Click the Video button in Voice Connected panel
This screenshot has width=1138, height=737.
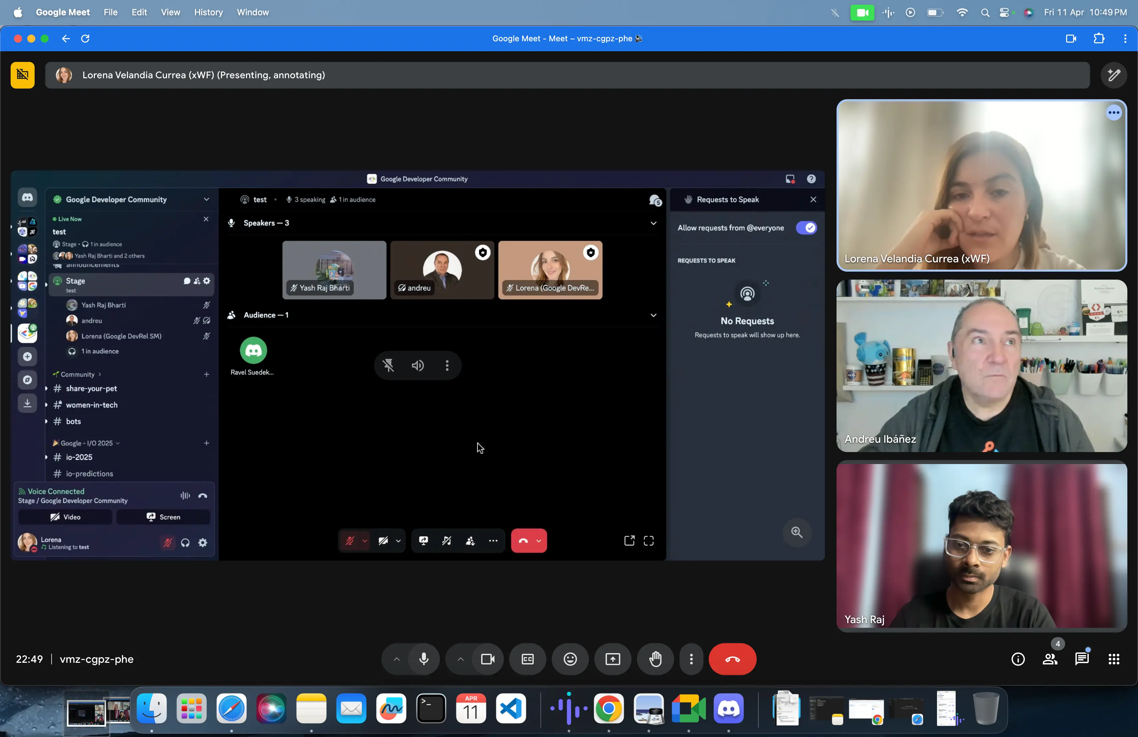coord(66,517)
